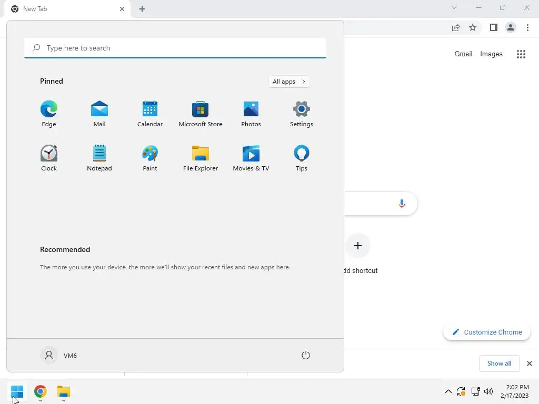The image size is (539, 404).
Task: Expand the All apps list
Action: tap(289, 82)
